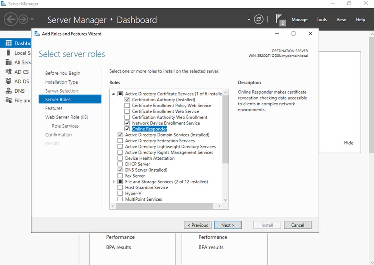The width and height of the screenshot is (374, 265).
Task: Expand File and Storage Services node
Action: [x=114, y=182]
